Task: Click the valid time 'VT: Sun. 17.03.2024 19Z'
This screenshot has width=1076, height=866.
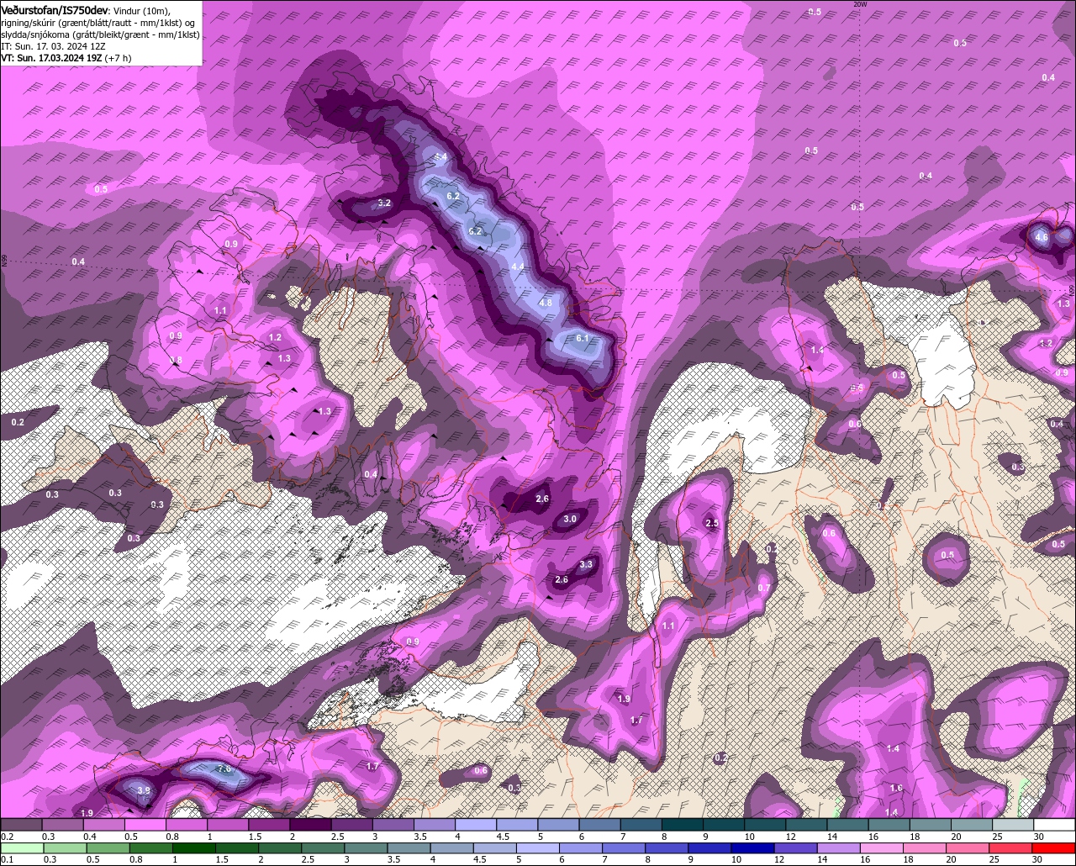Action: click(52, 58)
